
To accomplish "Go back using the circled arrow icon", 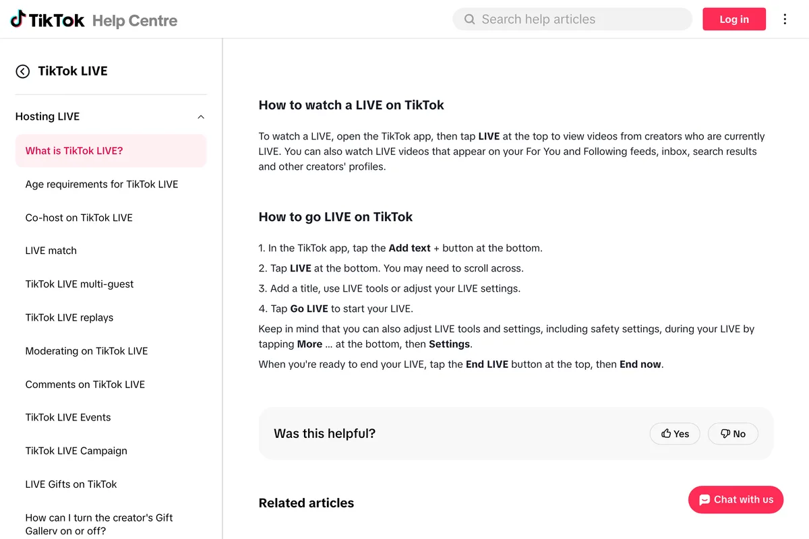I will (23, 71).
